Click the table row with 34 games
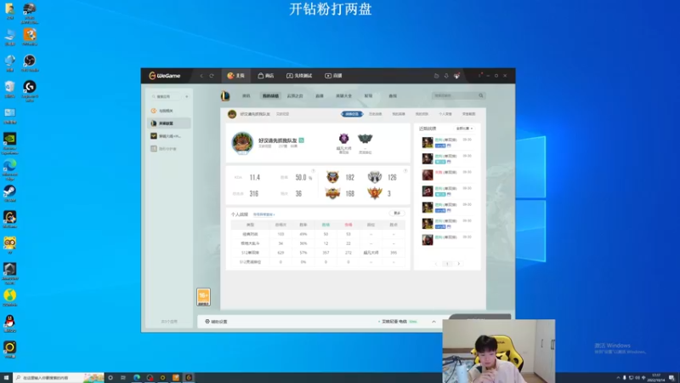This screenshot has height=383, width=680. [x=318, y=243]
